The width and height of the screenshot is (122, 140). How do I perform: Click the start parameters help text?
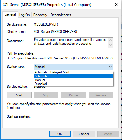[58, 106]
